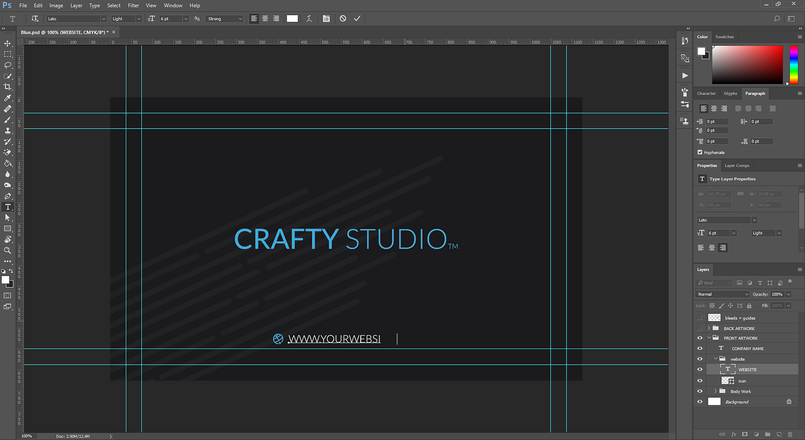The width and height of the screenshot is (805, 440).
Task: Select the Crop tool
Action: click(8, 87)
